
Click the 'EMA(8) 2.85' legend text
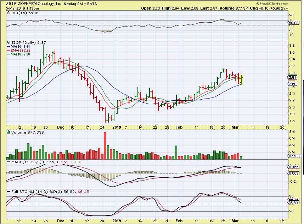pos(21,51)
